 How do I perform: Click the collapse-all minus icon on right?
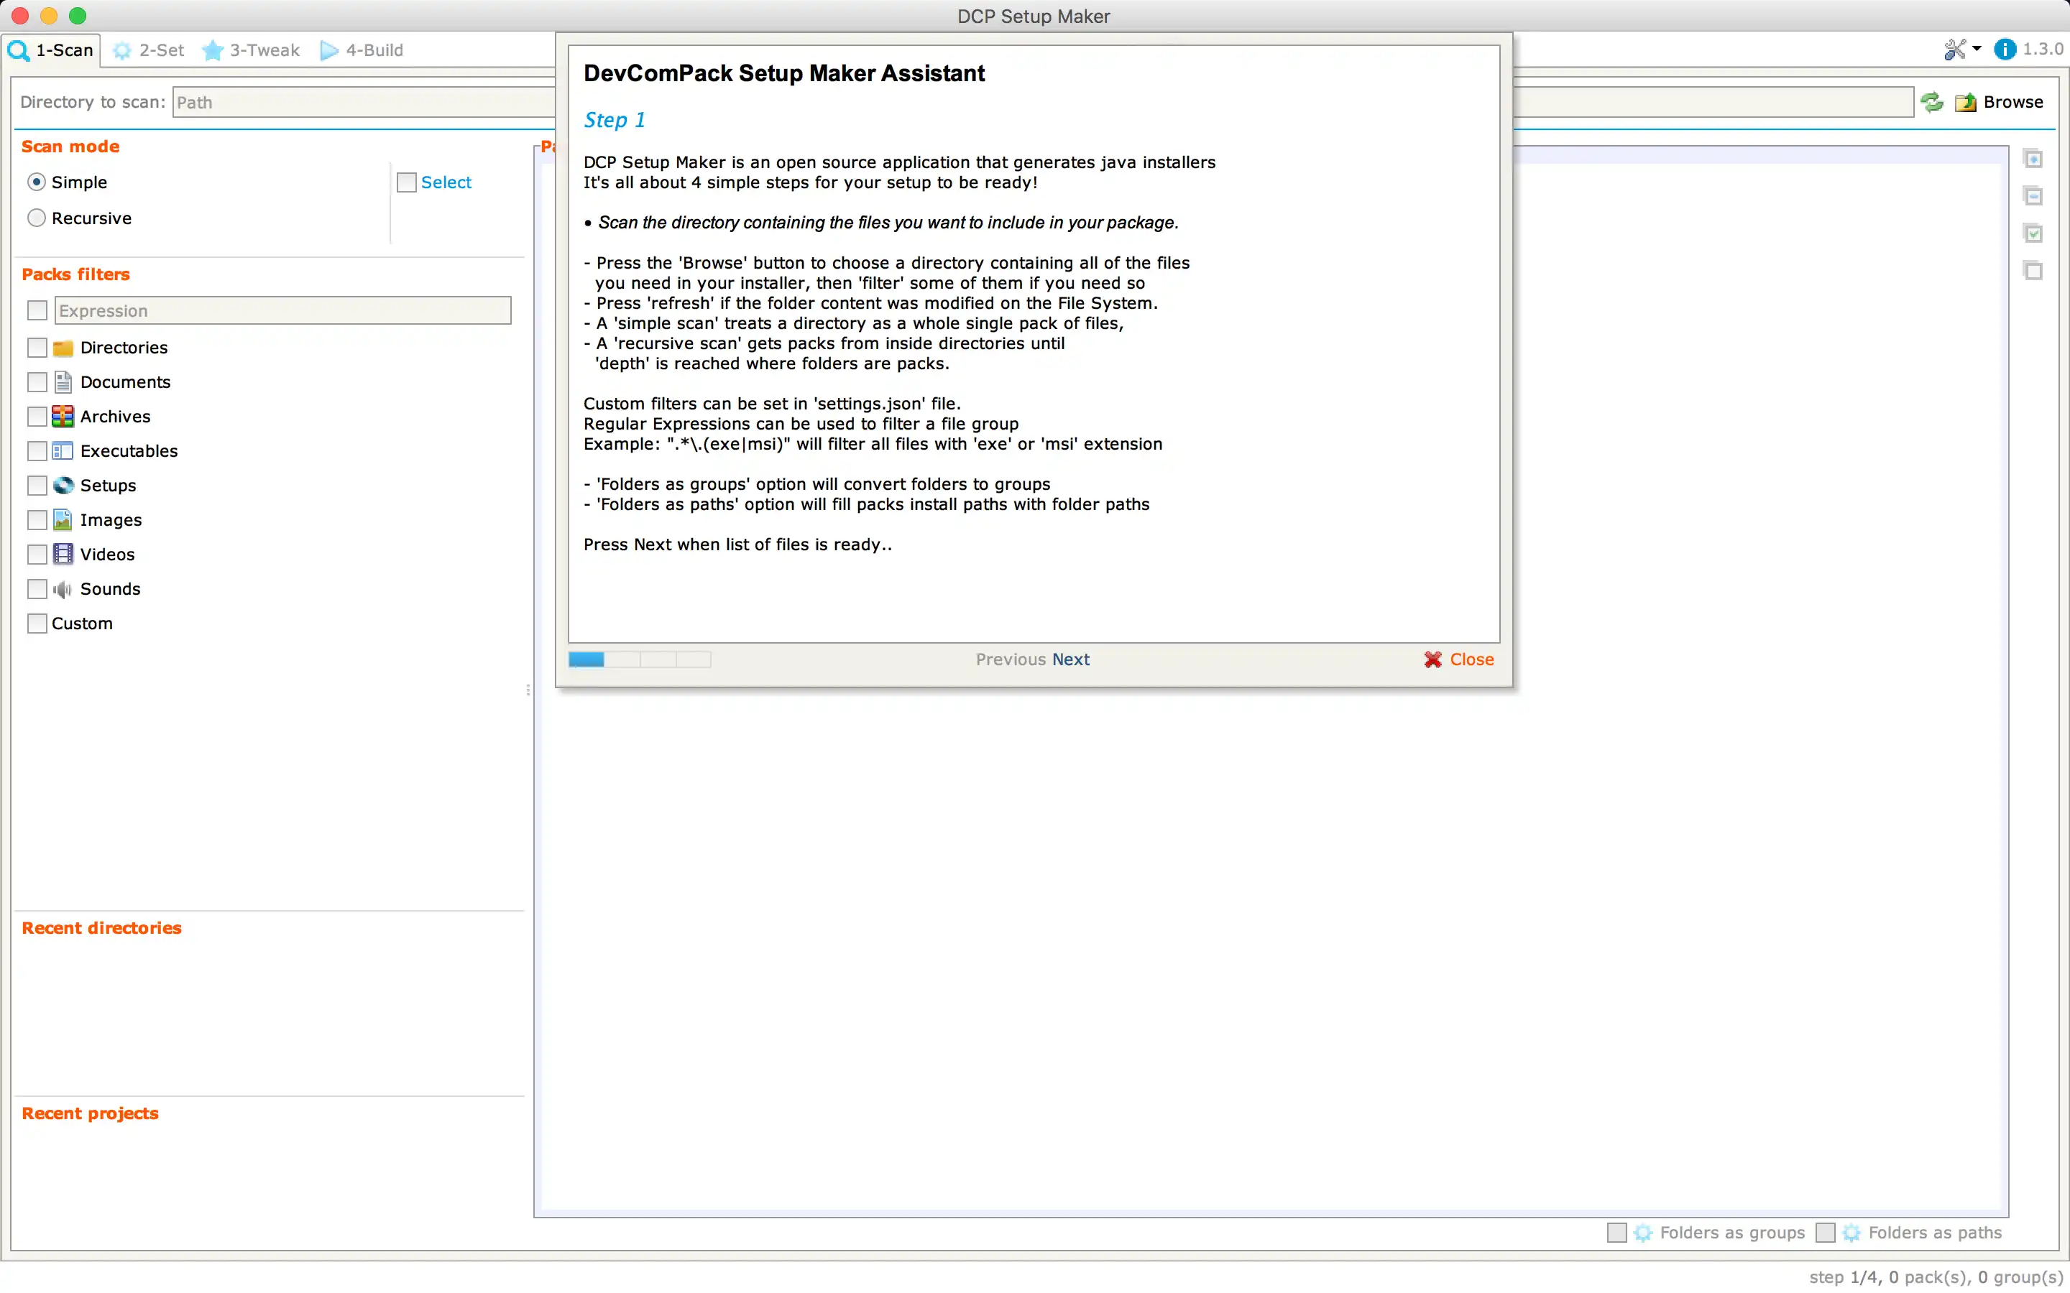[x=2033, y=197]
